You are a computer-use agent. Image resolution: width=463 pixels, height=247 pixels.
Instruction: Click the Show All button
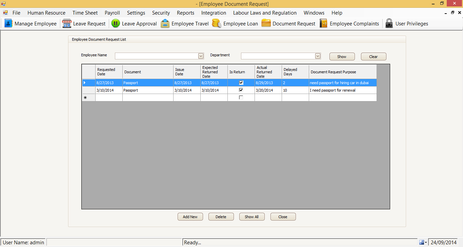(251, 217)
